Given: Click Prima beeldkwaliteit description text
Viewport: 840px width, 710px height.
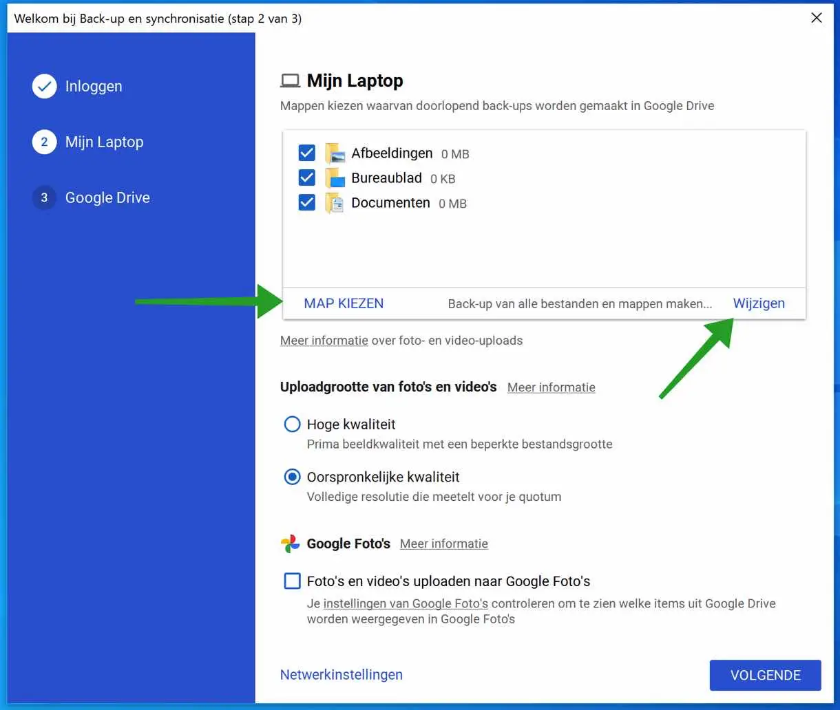Looking at the screenshot, I should click(x=459, y=444).
